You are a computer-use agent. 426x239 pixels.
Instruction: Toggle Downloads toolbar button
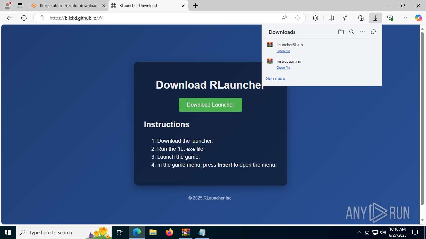pos(375,18)
